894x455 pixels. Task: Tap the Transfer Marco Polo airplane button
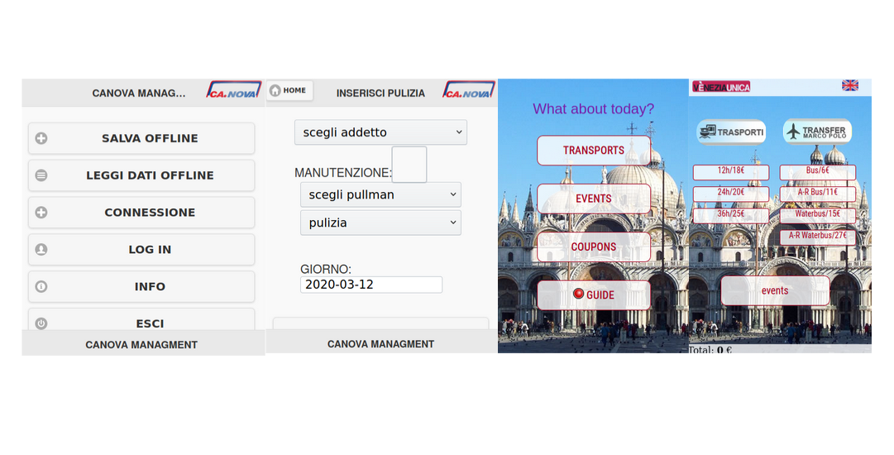816,132
